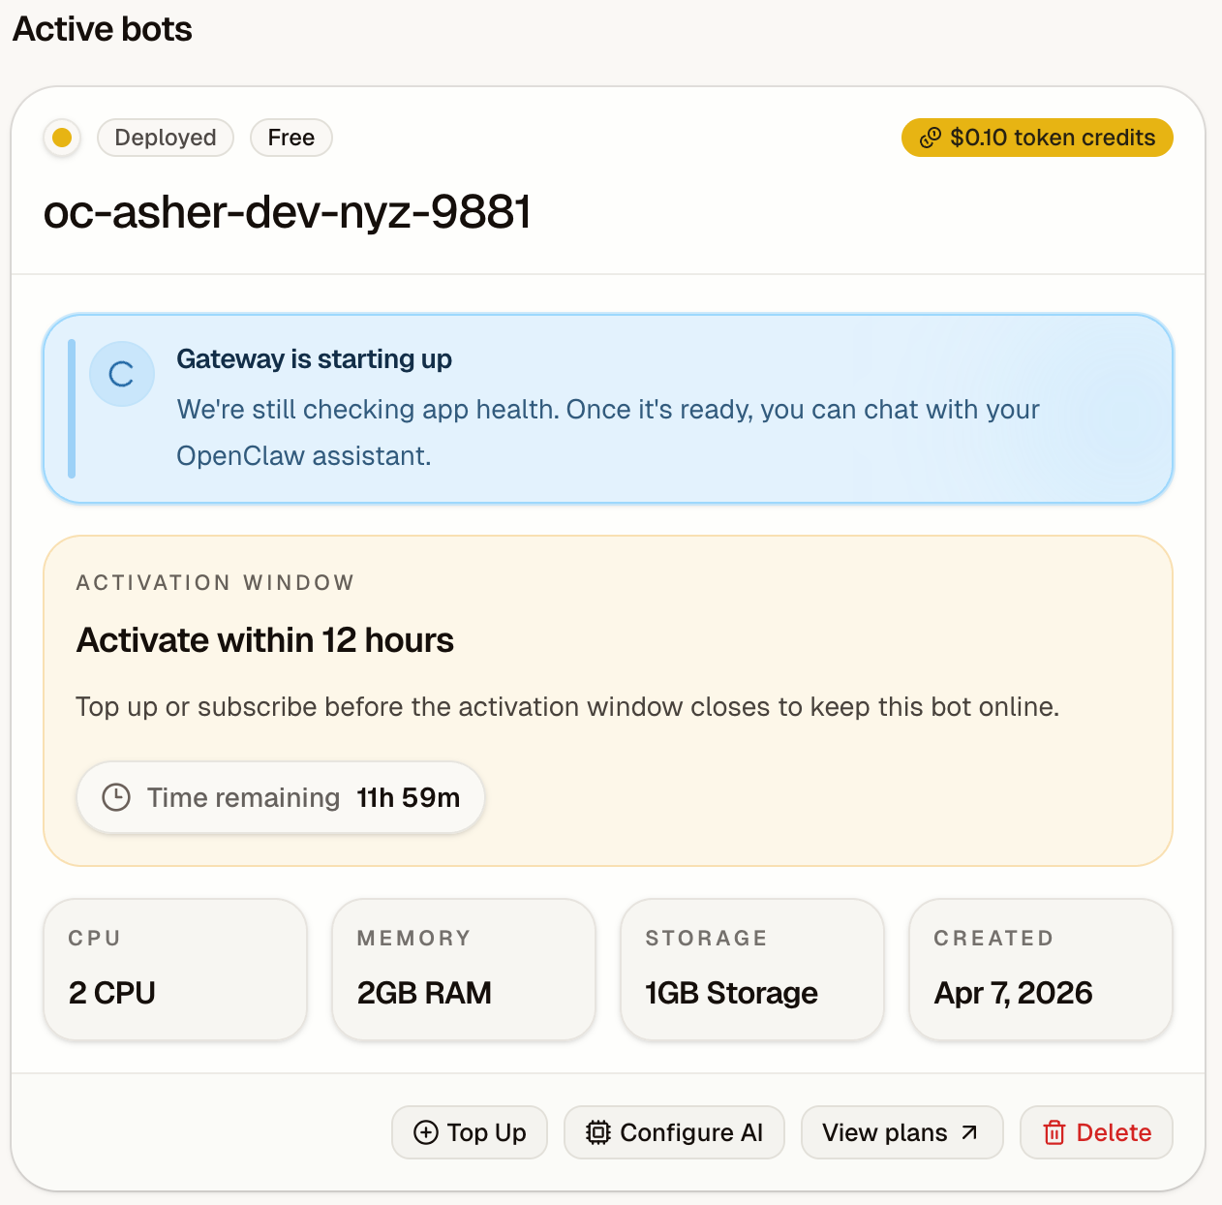Open Configure AI settings
This screenshot has width=1222, height=1205.
(674, 1132)
